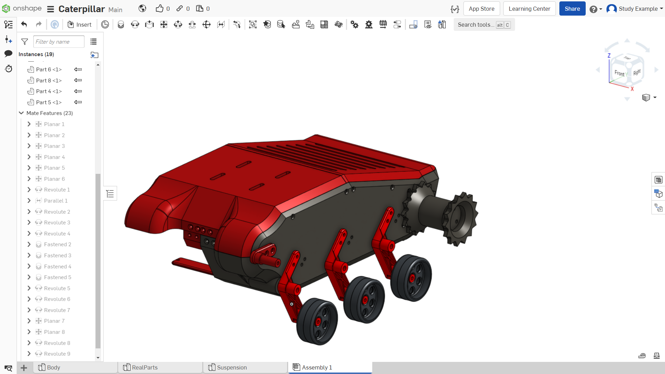Select the Assembly 1 tab
The height and width of the screenshot is (374, 665).
pos(330,367)
